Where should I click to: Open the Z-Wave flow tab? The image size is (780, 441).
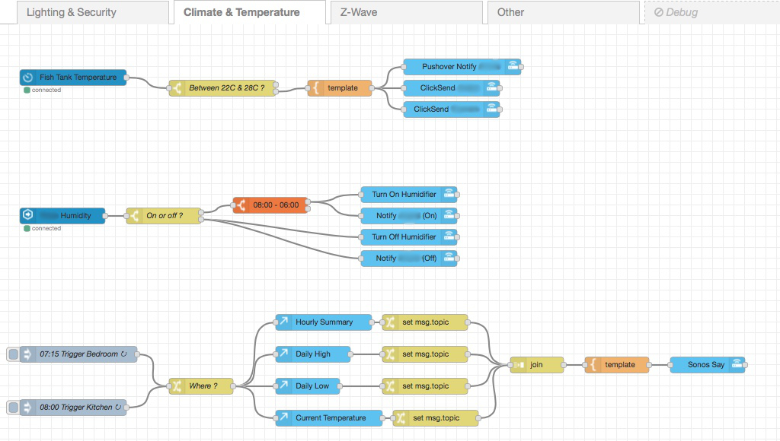(x=406, y=12)
